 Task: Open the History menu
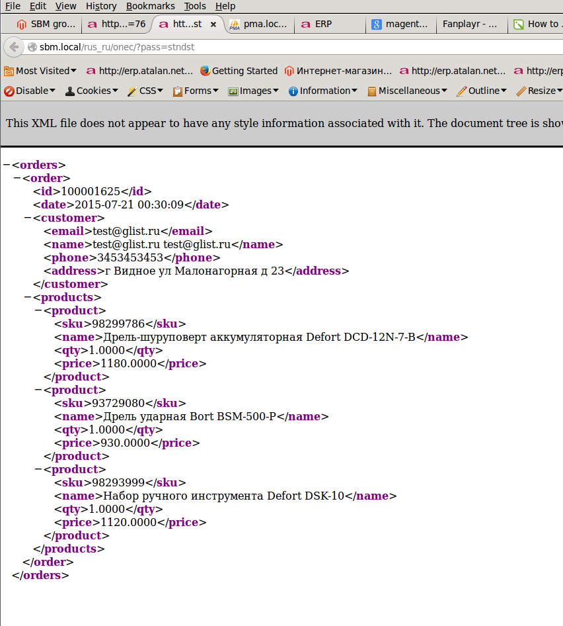click(x=101, y=6)
